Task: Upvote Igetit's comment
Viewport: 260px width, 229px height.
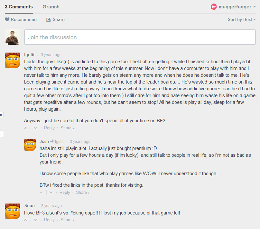Action: tap(26, 128)
